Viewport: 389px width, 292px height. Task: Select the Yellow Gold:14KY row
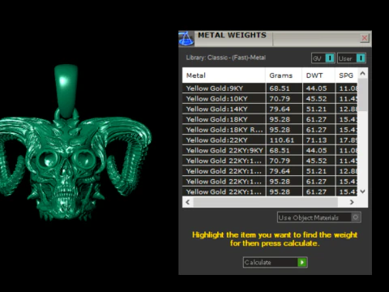pos(270,109)
